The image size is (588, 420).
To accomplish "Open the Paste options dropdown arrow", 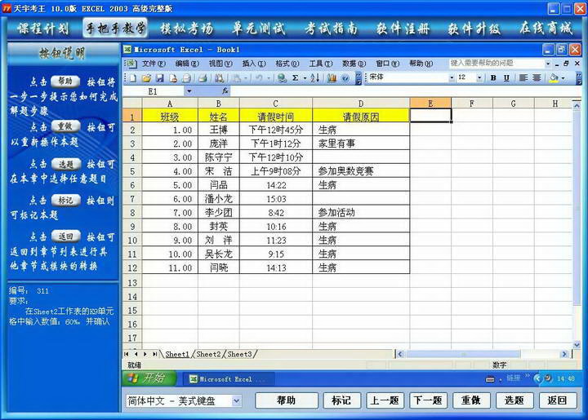I will (x=246, y=77).
